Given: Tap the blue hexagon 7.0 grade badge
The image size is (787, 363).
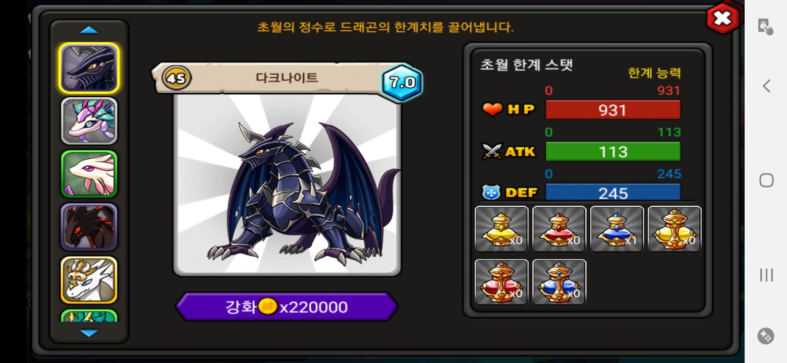Looking at the screenshot, I should pos(402,82).
